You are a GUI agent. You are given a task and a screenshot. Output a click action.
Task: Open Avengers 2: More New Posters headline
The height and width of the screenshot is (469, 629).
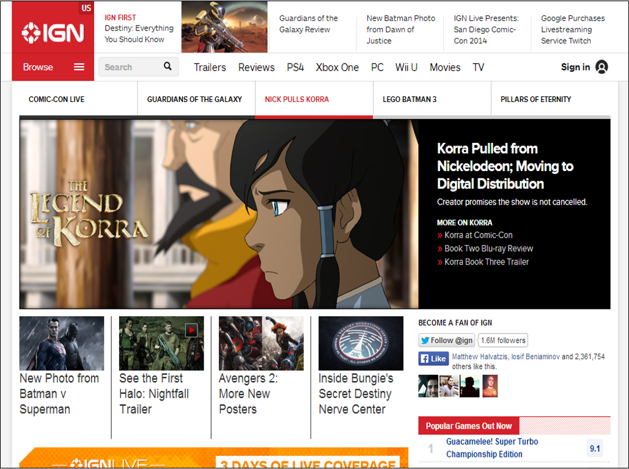pyautogui.click(x=248, y=394)
